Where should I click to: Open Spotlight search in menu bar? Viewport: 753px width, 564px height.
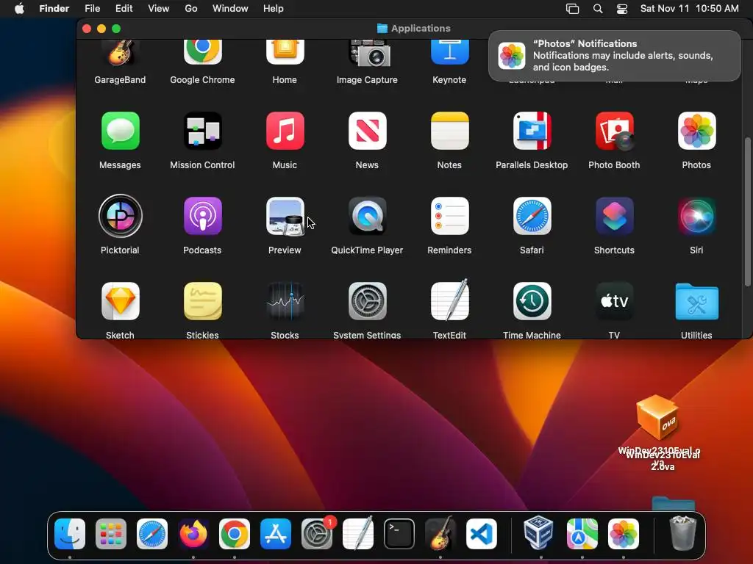pyautogui.click(x=598, y=9)
